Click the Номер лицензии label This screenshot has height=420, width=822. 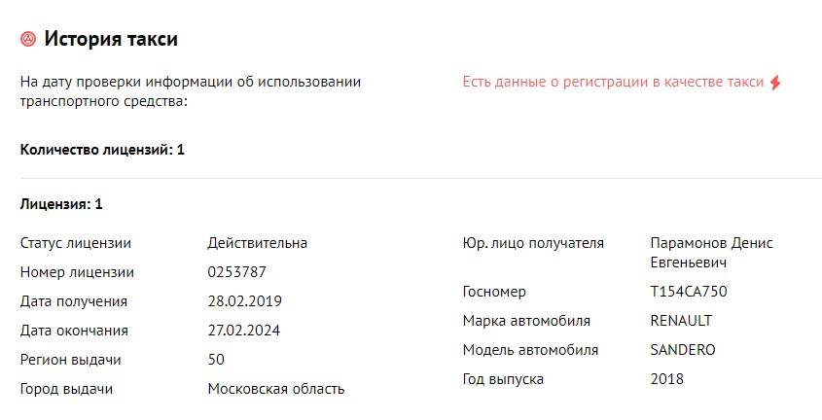(x=77, y=272)
